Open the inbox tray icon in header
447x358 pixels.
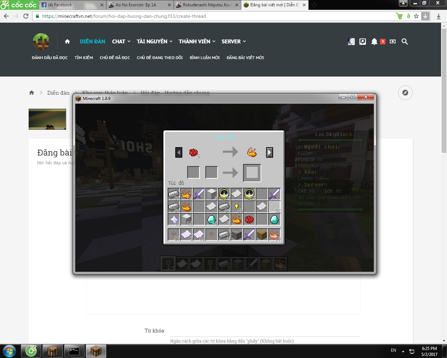point(363,42)
